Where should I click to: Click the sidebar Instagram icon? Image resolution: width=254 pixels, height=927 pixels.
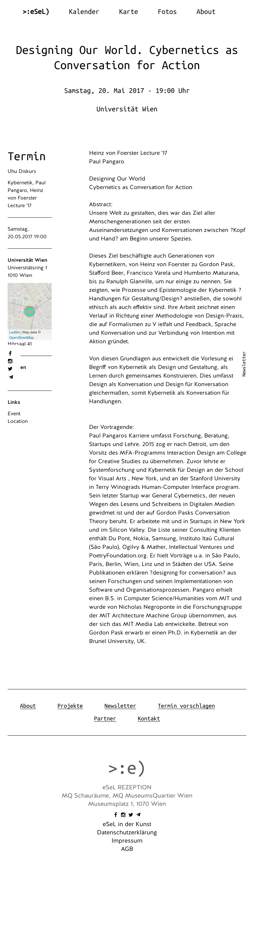[x=10, y=361]
